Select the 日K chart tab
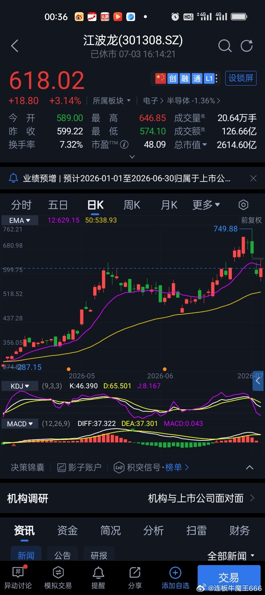 96,205
